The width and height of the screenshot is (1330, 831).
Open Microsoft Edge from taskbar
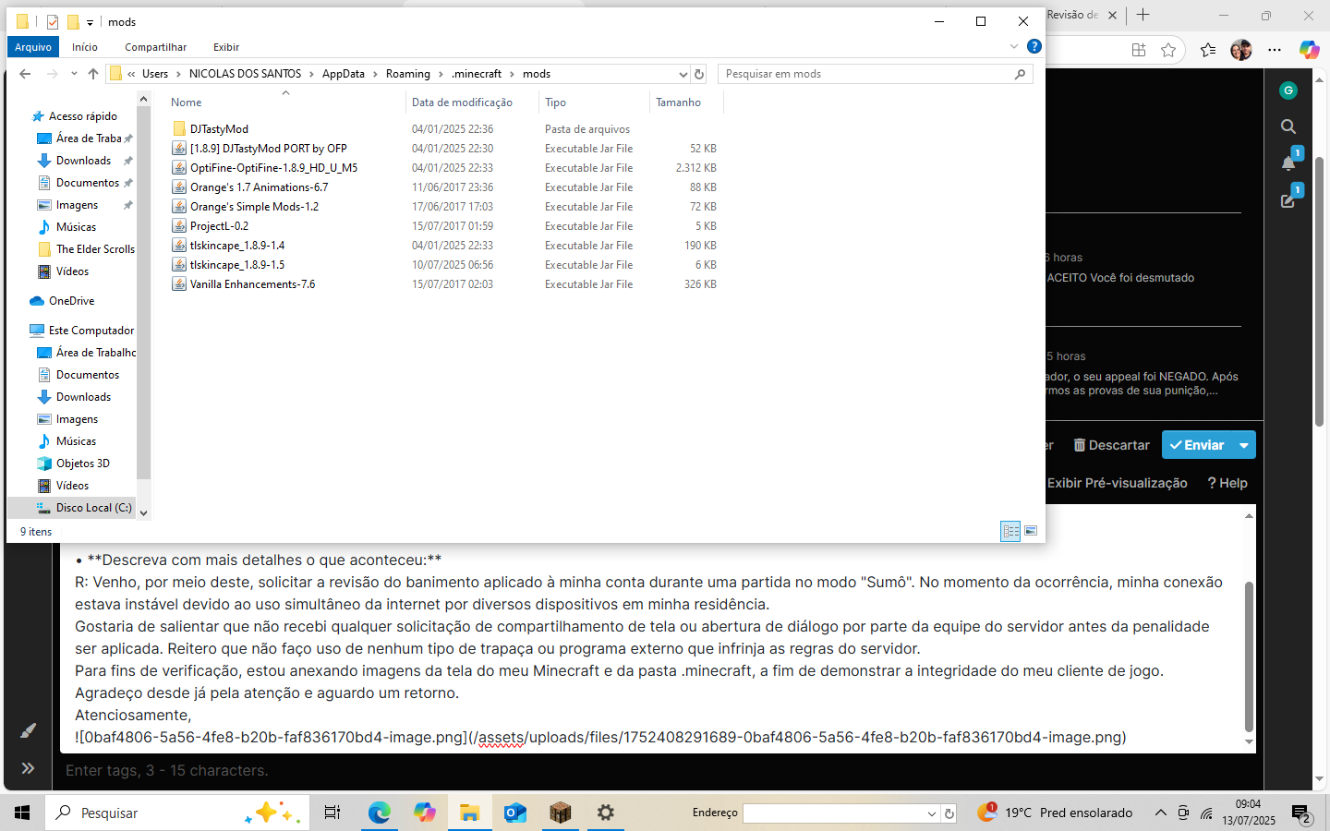point(380,813)
